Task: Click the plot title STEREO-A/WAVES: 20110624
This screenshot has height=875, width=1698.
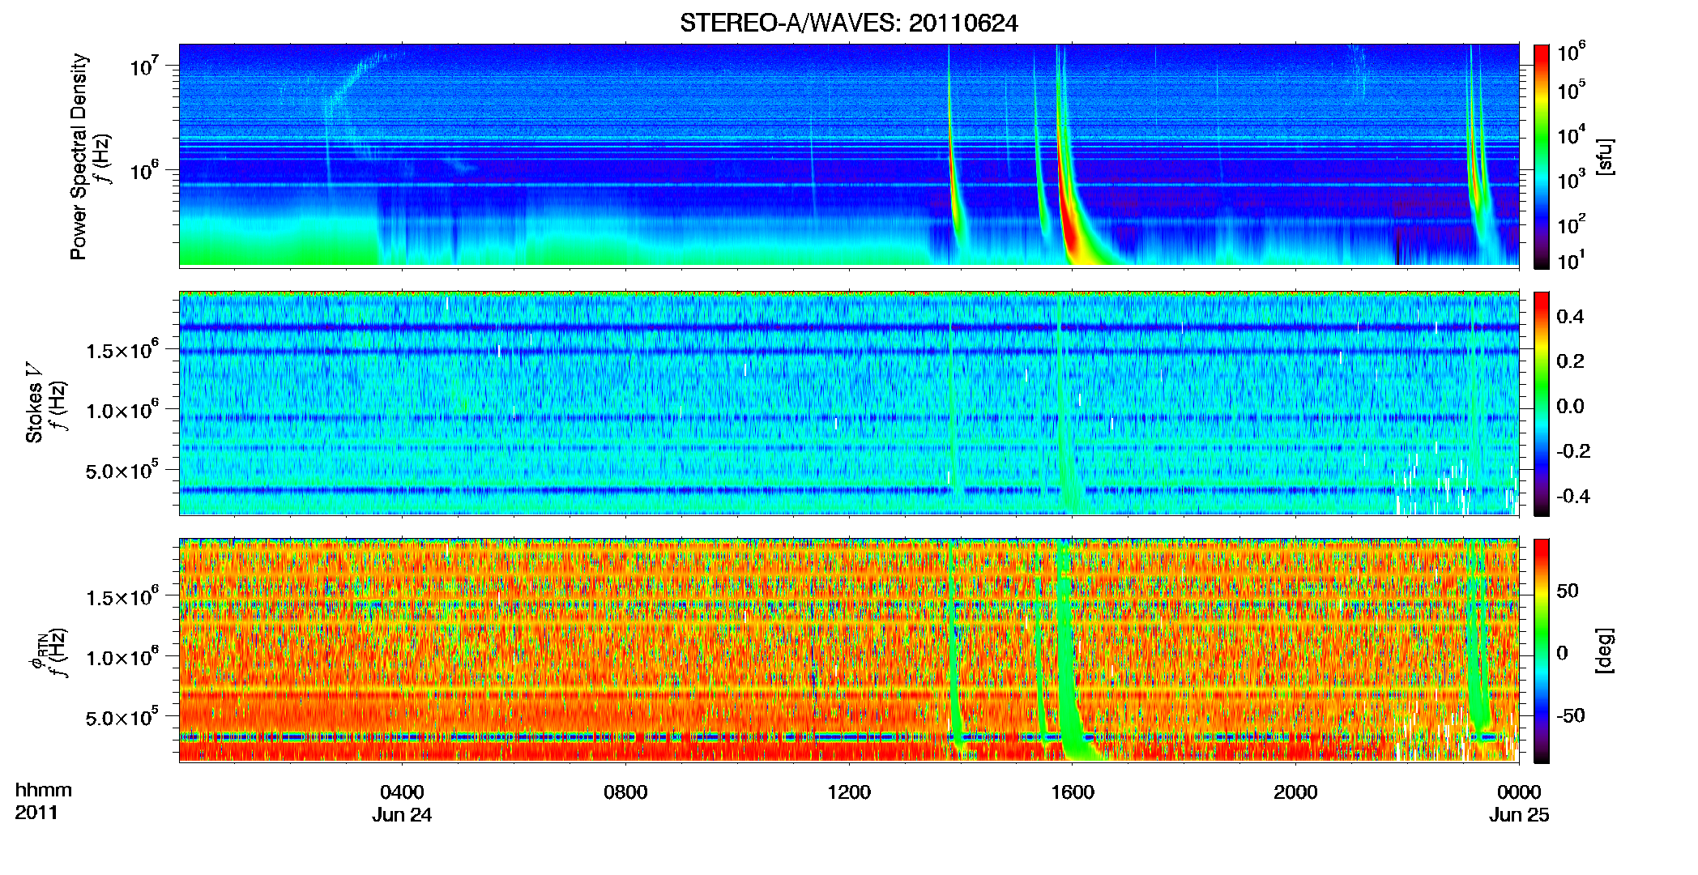Action: 848,23
